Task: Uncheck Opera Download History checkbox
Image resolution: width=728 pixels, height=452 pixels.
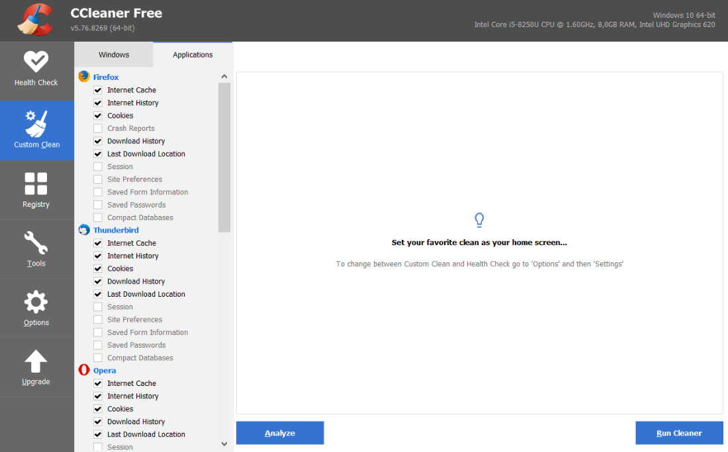Action: 98,422
